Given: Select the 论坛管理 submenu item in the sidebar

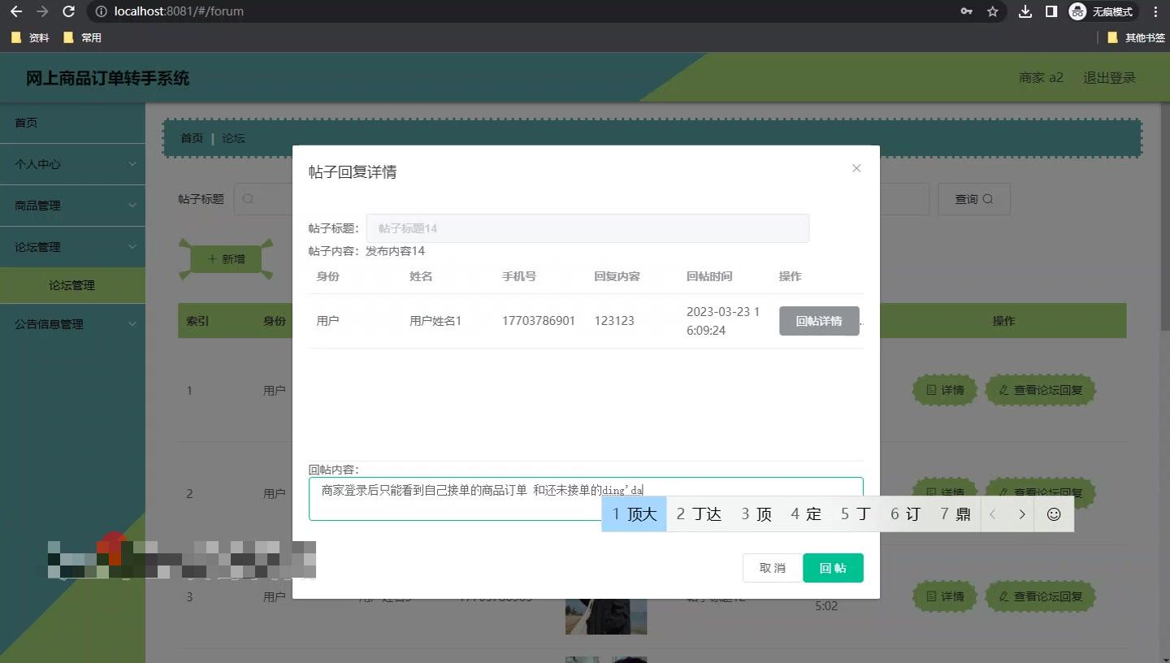Looking at the screenshot, I should [x=73, y=285].
